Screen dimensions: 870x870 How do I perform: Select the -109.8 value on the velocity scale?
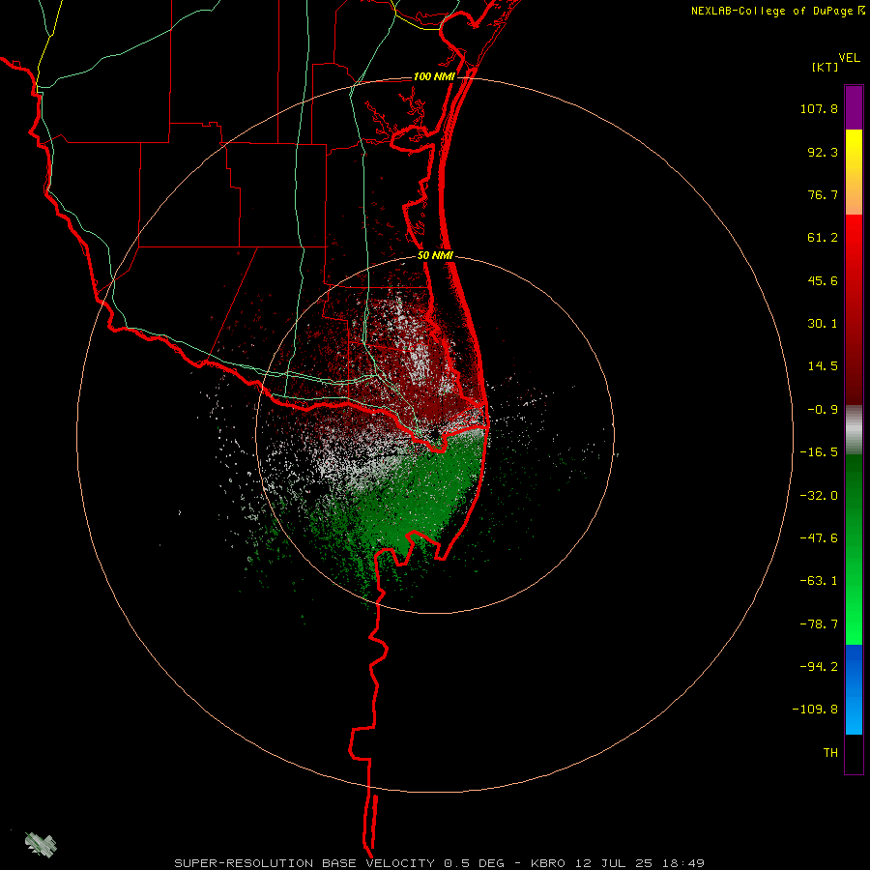pyautogui.click(x=815, y=710)
